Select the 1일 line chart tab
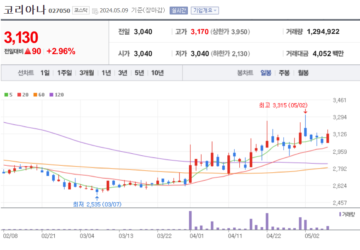Viewport: 360px width, 250px height. [45, 73]
